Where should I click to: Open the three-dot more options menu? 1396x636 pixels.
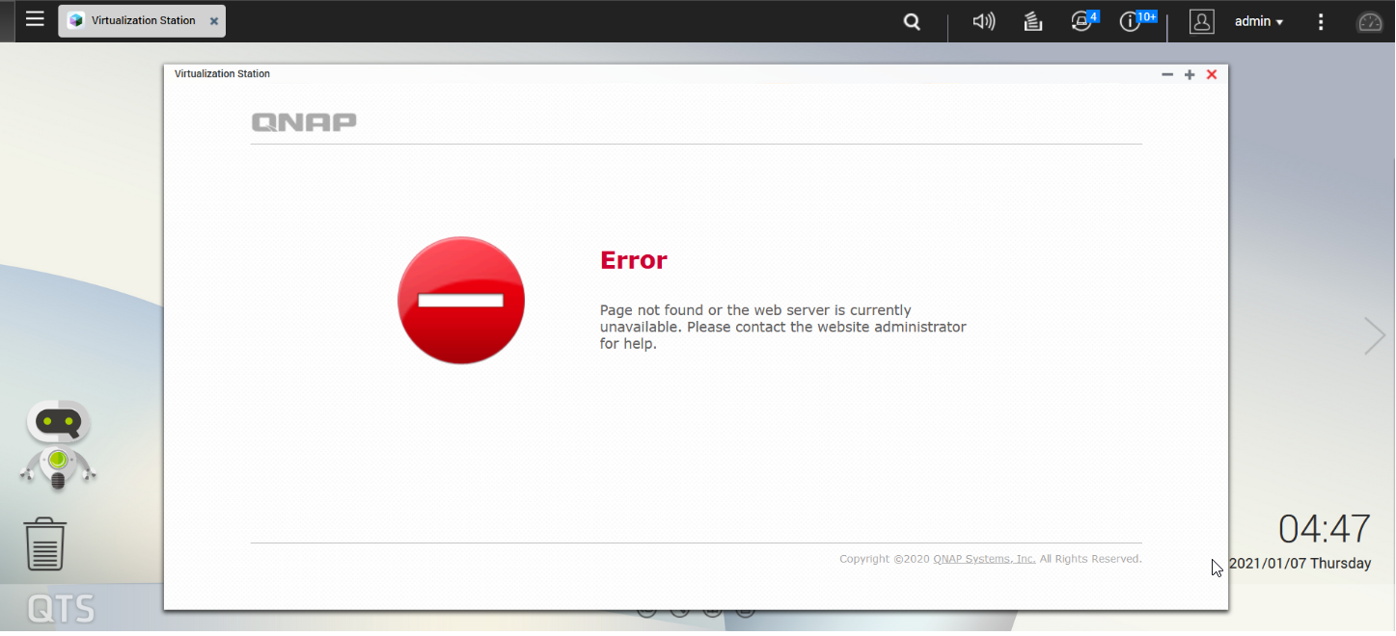[x=1321, y=21]
